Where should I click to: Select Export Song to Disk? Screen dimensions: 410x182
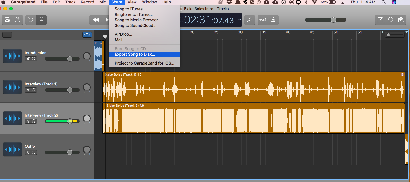tap(144, 54)
